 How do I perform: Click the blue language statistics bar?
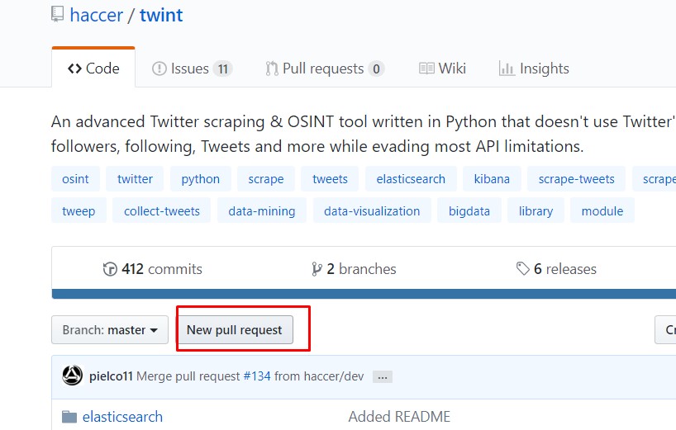click(x=364, y=294)
